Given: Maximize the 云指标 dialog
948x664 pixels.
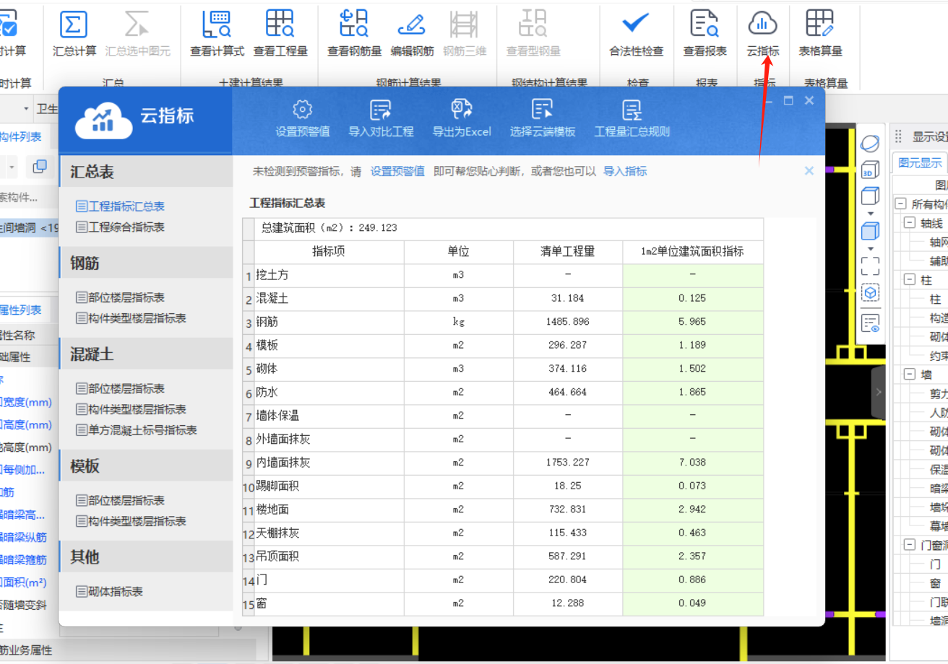Looking at the screenshot, I should click(x=788, y=100).
